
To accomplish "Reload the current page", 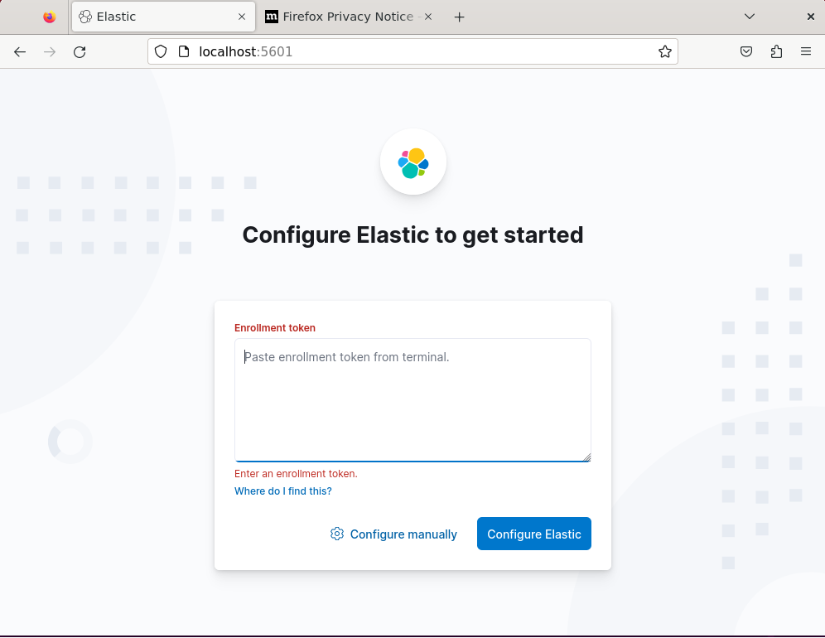I will (x=80, y=51).
